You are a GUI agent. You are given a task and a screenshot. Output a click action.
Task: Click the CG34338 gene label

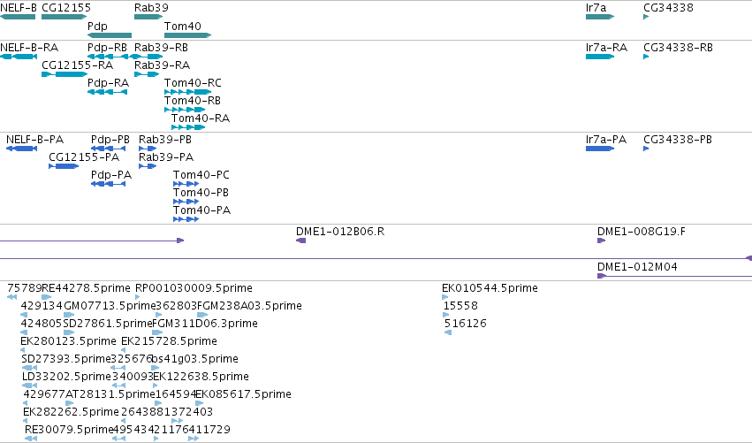pos(668,8)
